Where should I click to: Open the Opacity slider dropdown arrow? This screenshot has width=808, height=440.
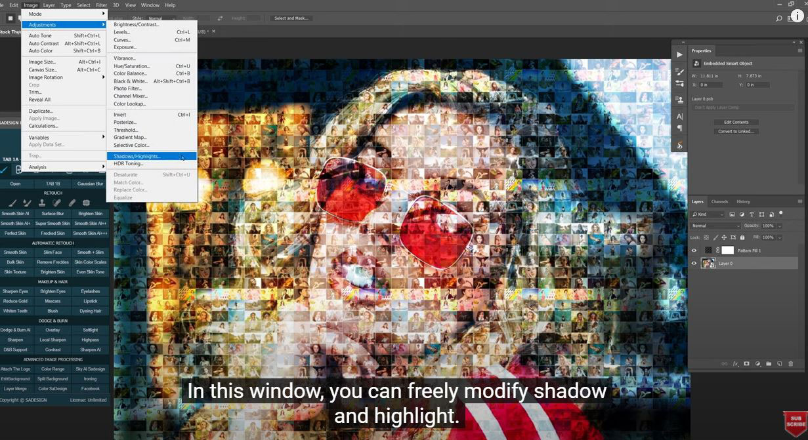780,226
